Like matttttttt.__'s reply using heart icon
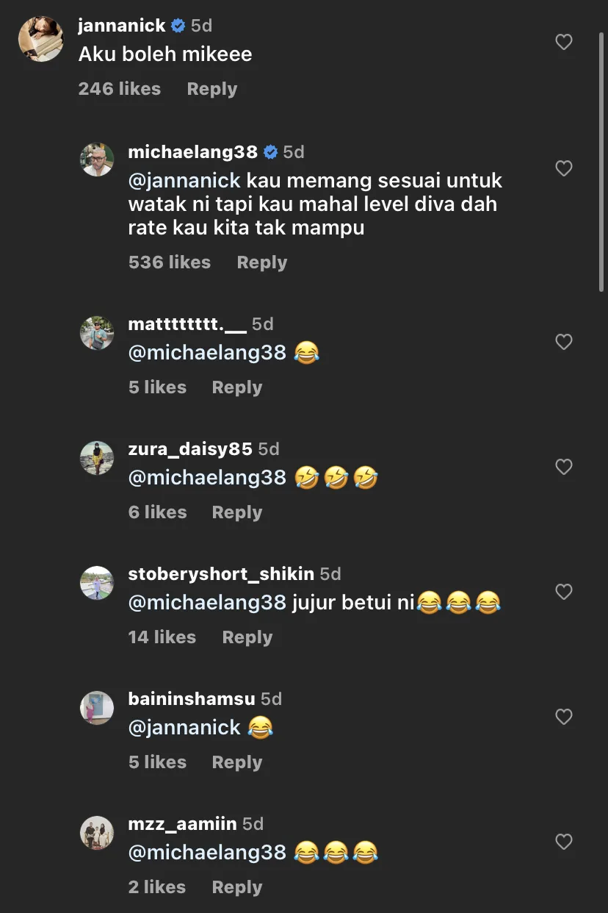 563,342
